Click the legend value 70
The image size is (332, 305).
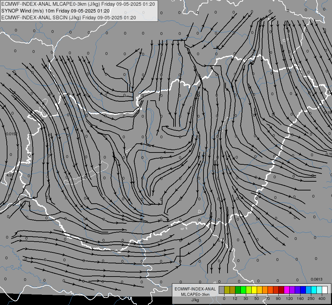click(x=268, y=299)
